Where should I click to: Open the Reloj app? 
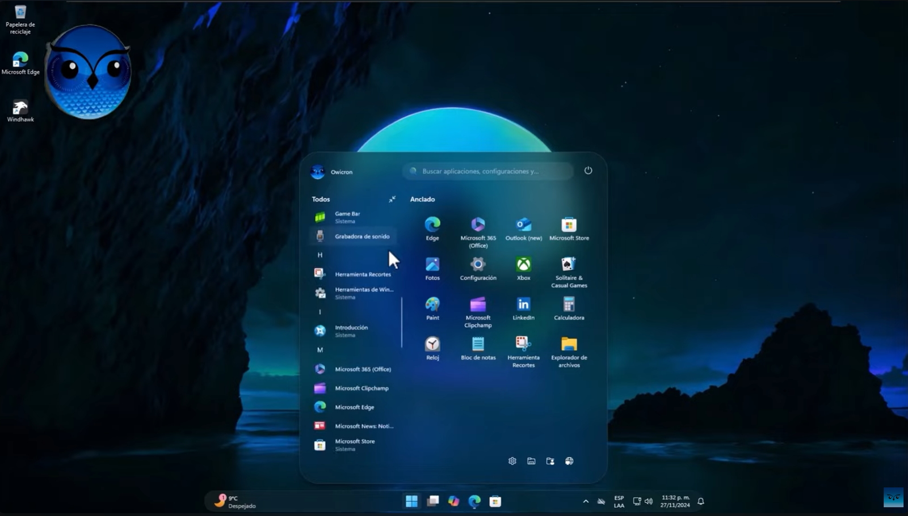pyautogui.click(x=432, y=348)
